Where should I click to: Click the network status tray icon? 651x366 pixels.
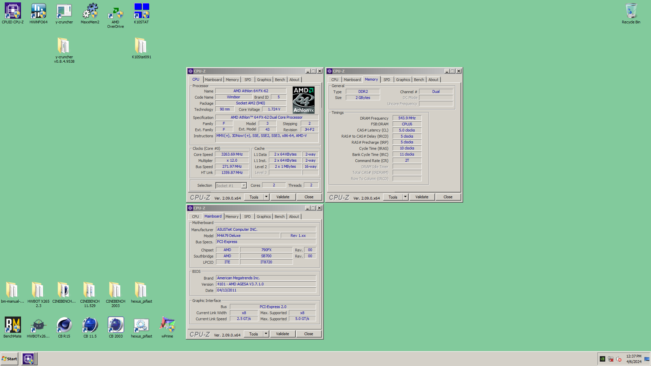[x=611, y=359]
